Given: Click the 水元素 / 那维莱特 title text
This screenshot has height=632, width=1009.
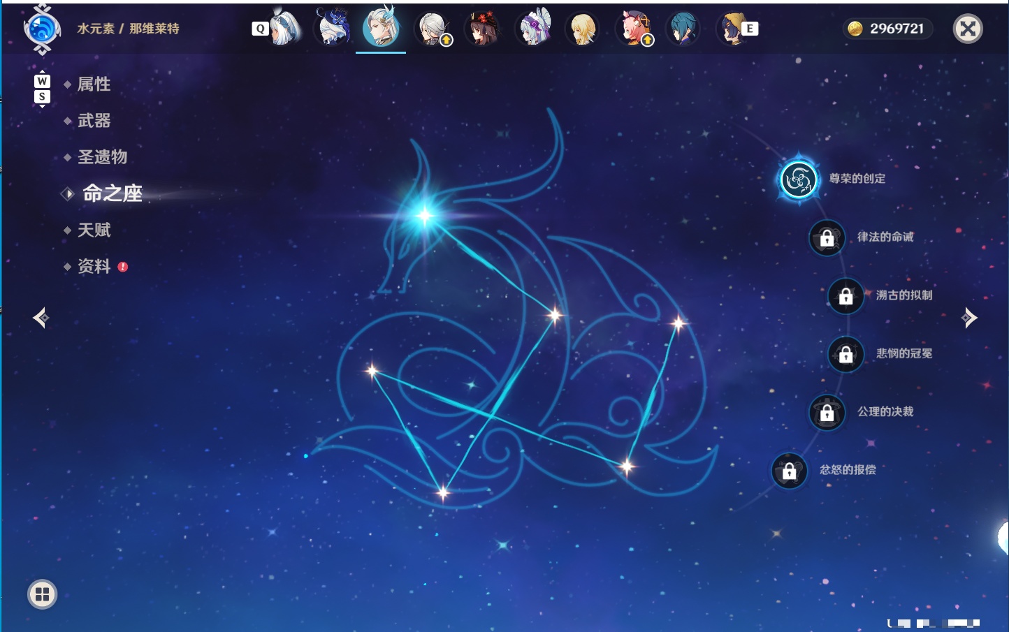Looking at the screenshot, I should [x=128, y=29].
